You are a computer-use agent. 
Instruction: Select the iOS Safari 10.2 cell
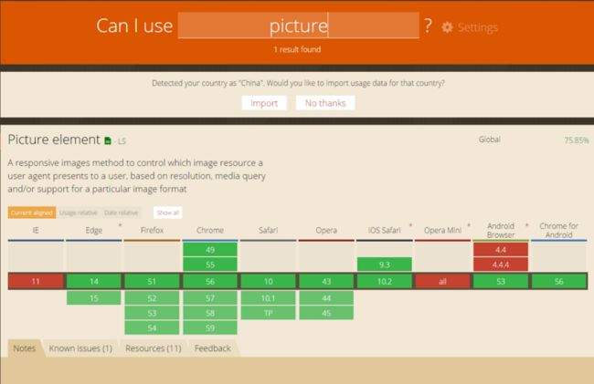385,282
